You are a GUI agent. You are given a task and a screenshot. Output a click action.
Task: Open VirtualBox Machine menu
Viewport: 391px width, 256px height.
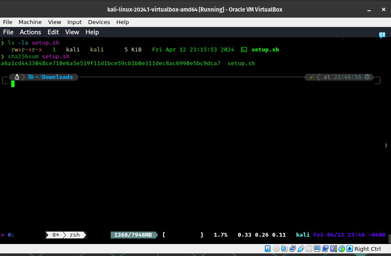[30, 22]
